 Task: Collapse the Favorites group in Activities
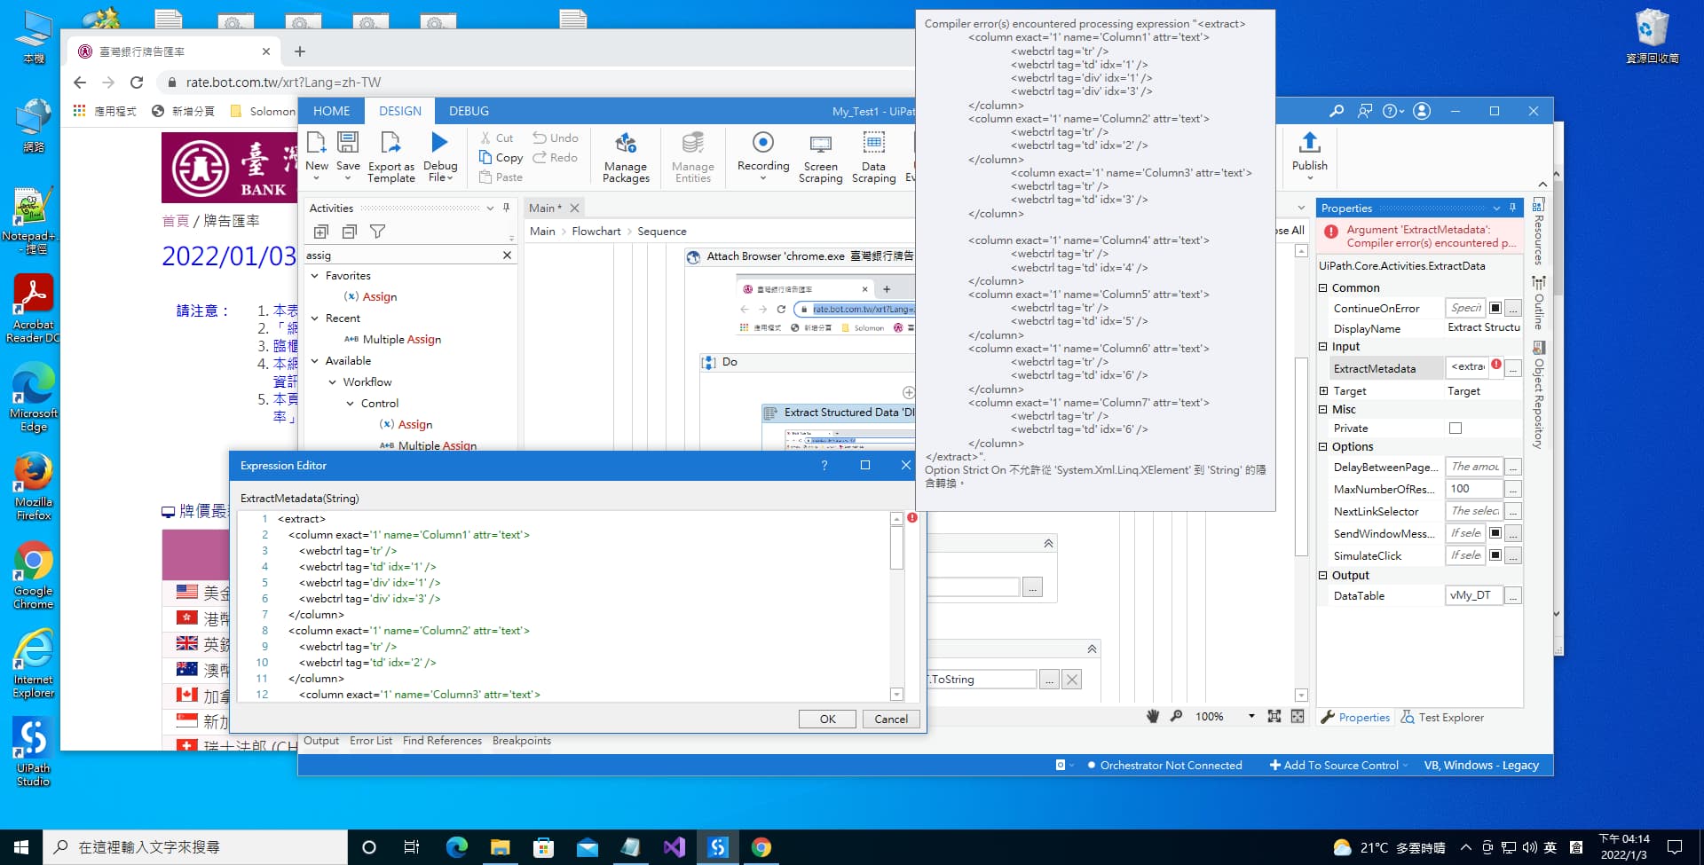(315, 276)
